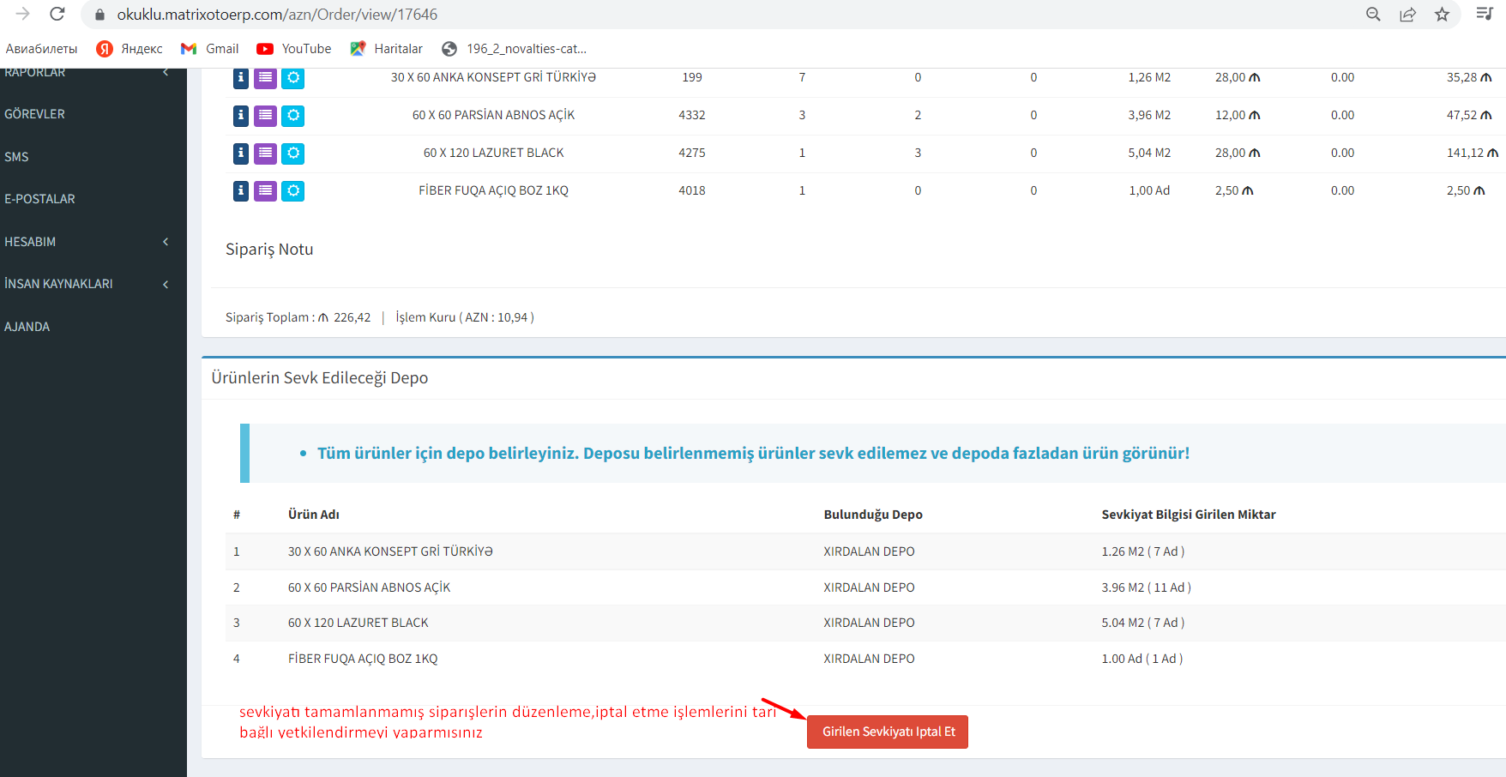This screenshot has width=1506, height=777.
Task: Open purple list icon for 60 X 120 LAZURET BLACK
Action: [266, 153]
